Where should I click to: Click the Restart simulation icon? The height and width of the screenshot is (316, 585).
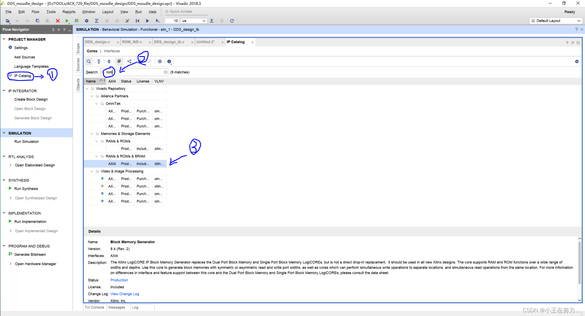(137, 21)
